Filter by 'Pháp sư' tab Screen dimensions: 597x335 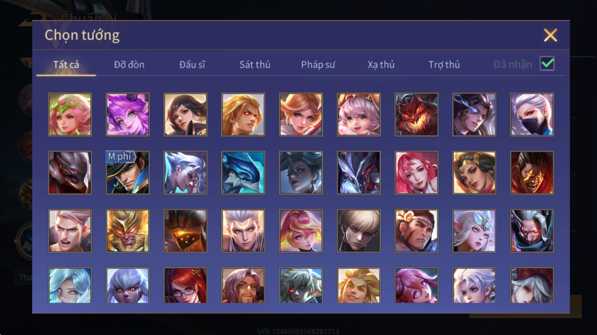pyautogui.click(x=317, y=65)
